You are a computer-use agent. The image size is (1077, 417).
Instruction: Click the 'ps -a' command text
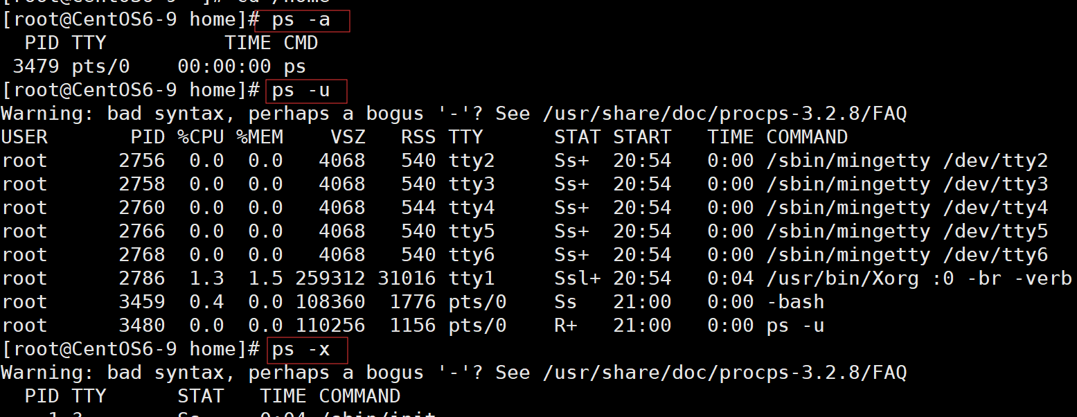[x=301, y=20]
